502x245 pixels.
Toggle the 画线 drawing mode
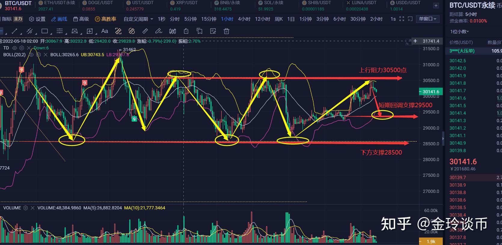(59, 19)
